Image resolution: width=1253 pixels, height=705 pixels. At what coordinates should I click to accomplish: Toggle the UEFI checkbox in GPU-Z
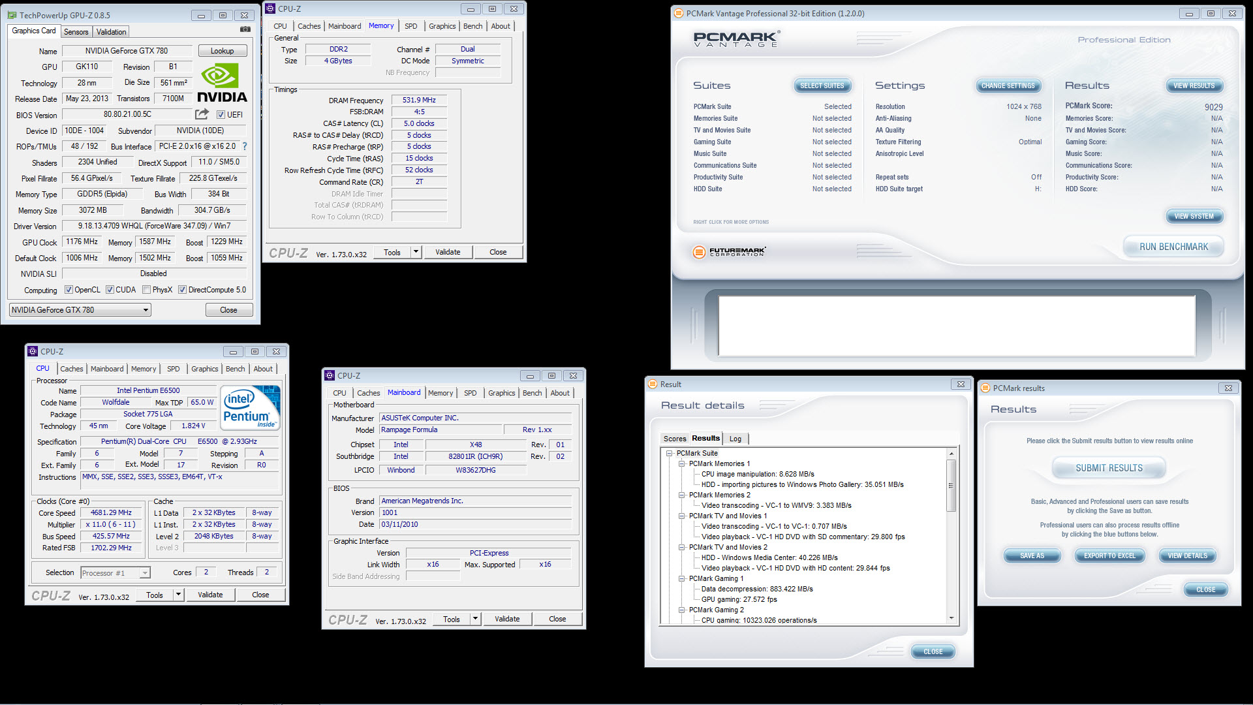(221, 115)
